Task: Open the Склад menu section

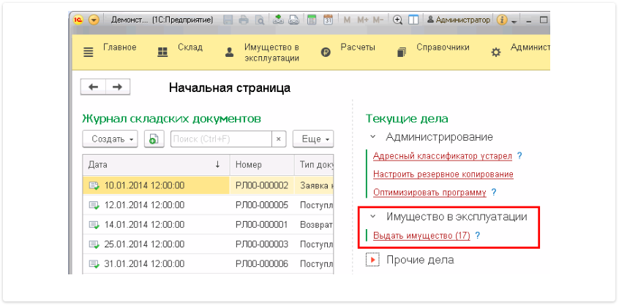Action: tap(180, 48)
